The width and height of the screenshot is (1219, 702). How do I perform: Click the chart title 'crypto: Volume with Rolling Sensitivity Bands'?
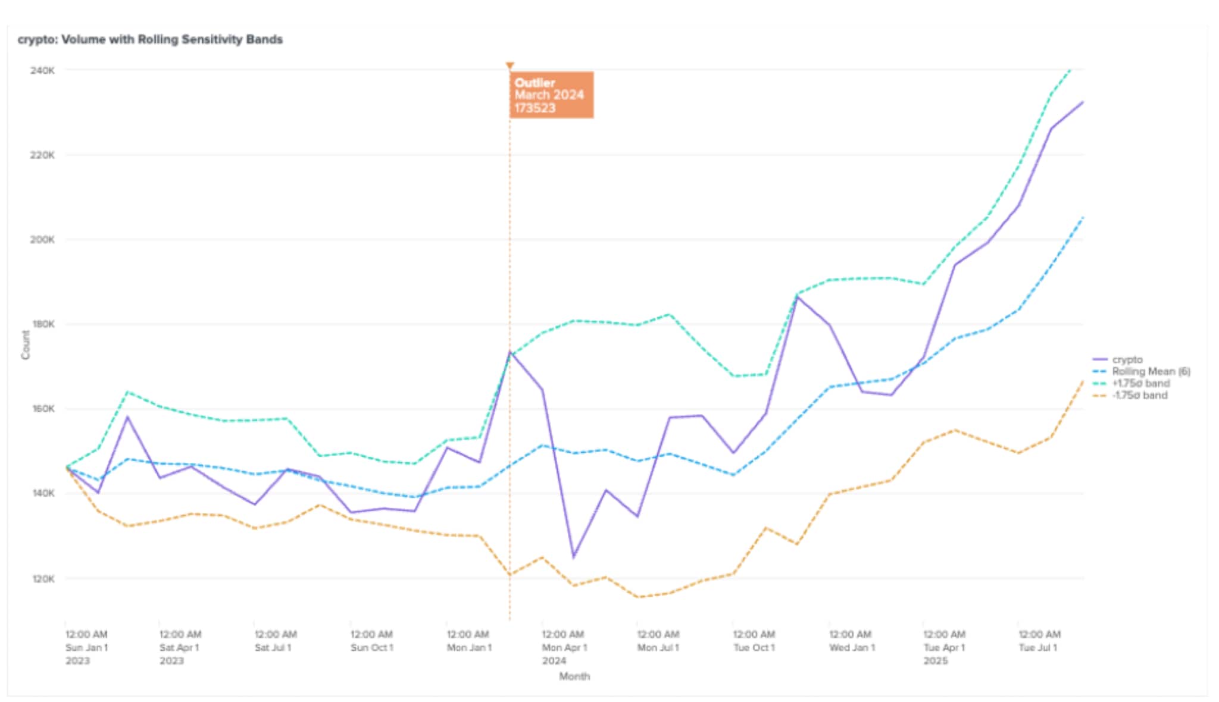(x=150, y=39)
